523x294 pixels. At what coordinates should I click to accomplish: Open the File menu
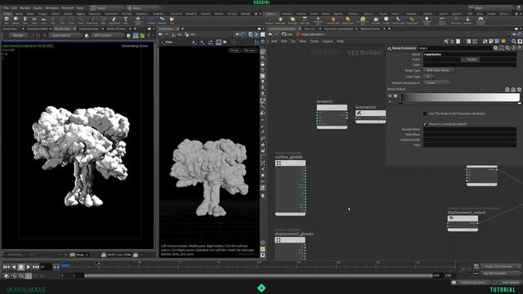point(6,7)
